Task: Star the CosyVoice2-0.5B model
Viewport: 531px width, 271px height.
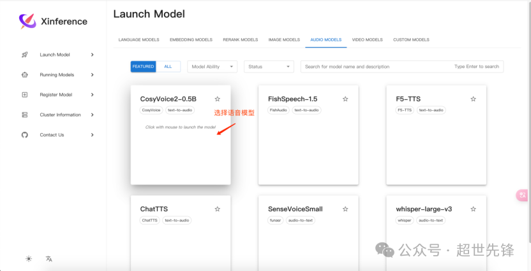Action: click(218, 99)
